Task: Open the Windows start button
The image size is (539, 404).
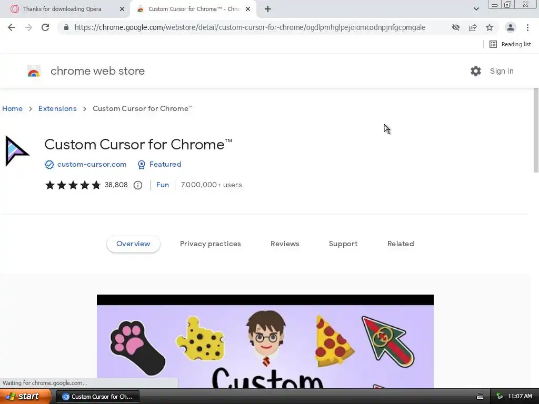Action: (x=25, y=397)
